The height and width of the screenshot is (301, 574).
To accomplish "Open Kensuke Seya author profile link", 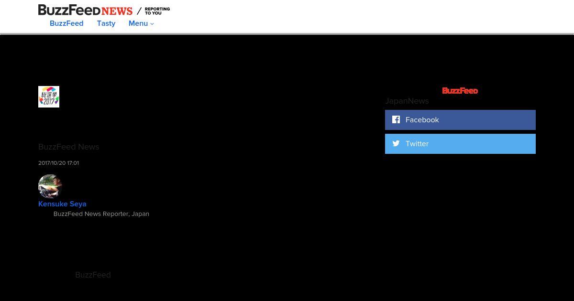I will (x=62, y=204).
